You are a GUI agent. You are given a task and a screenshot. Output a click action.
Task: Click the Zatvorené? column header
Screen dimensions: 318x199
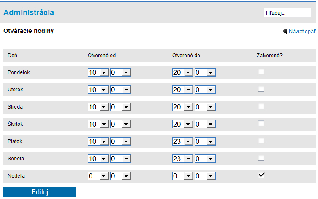tap(269, 56)
